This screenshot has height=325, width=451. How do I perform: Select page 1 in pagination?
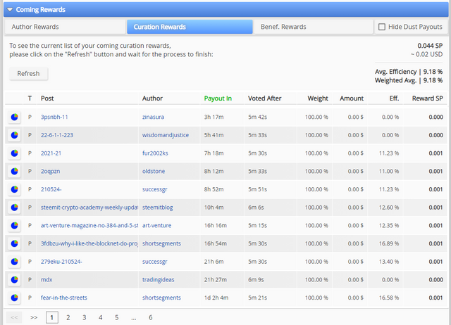point(52,317)
